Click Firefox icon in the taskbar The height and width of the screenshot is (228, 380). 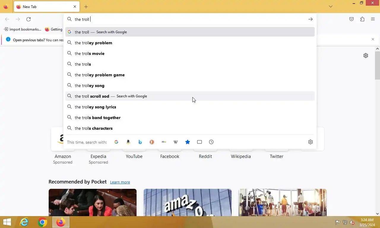coord(61,222)
